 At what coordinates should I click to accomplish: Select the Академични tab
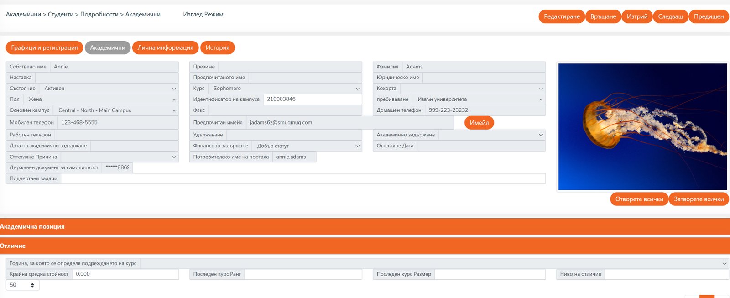(108, 47)
